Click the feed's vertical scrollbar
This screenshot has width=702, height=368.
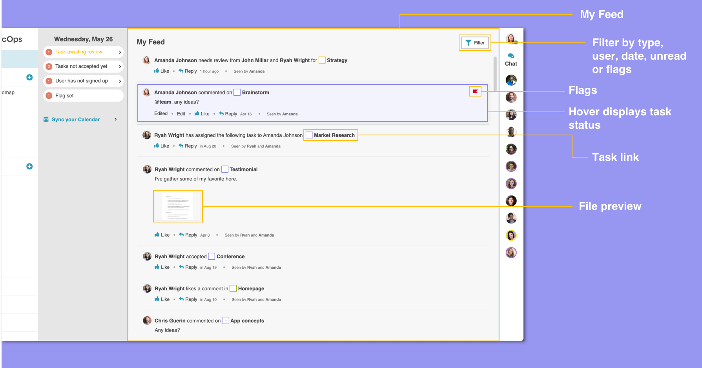pyautogui.click(x=495, y=74)
